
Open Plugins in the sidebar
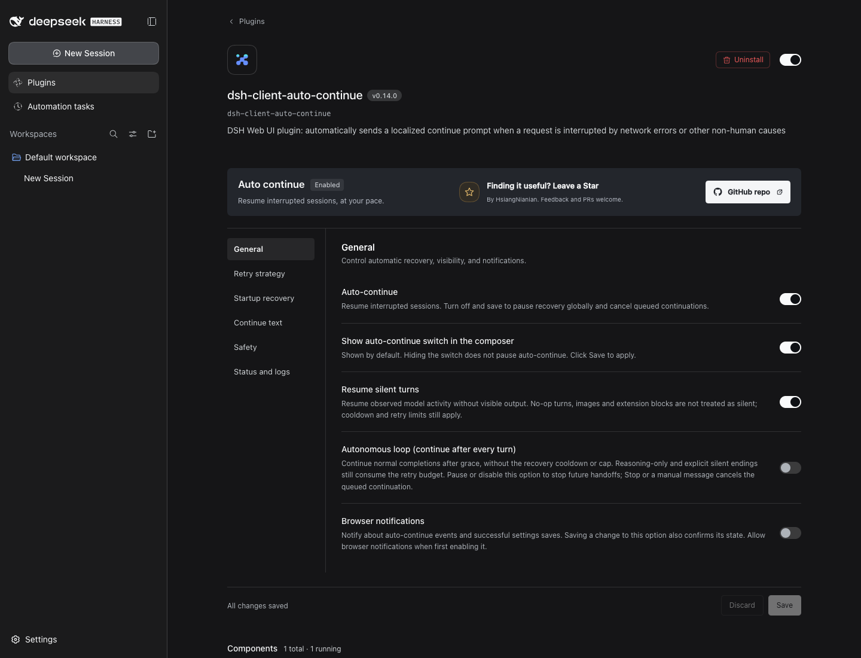(84, 83)
